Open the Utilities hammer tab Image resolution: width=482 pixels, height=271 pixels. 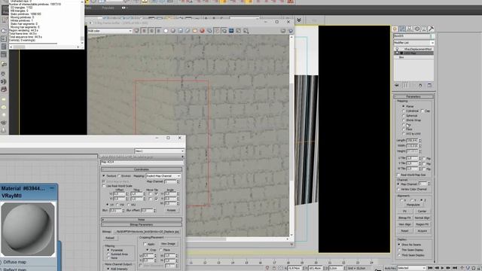pos(431,29)
